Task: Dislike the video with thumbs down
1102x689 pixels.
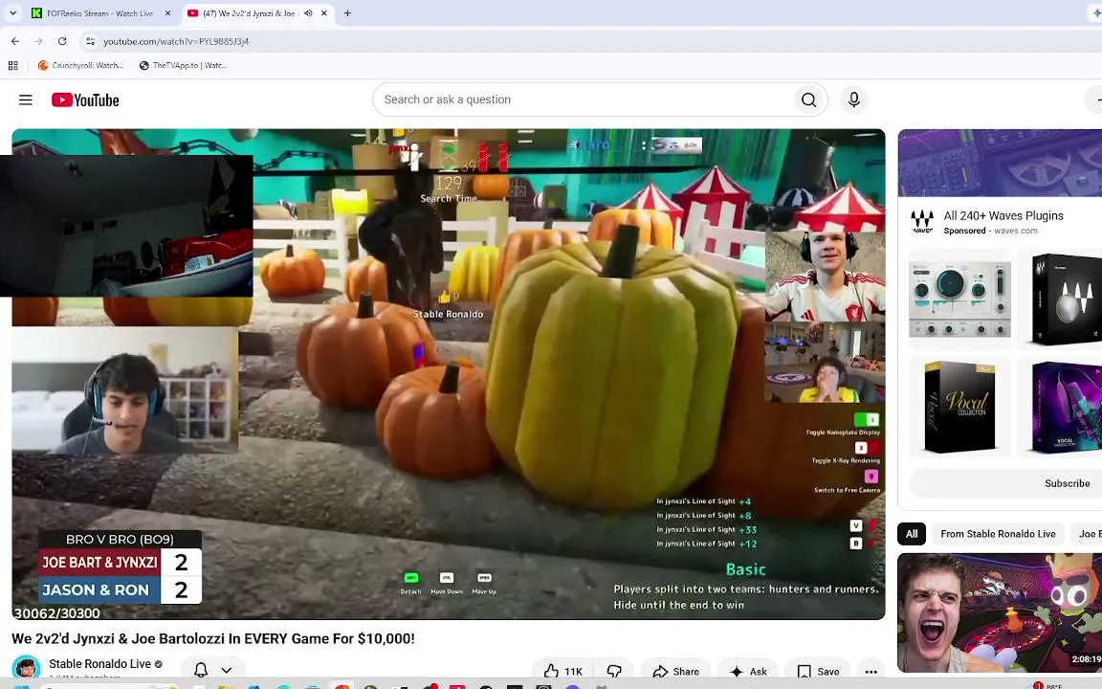Action: [x=613, y=671]
